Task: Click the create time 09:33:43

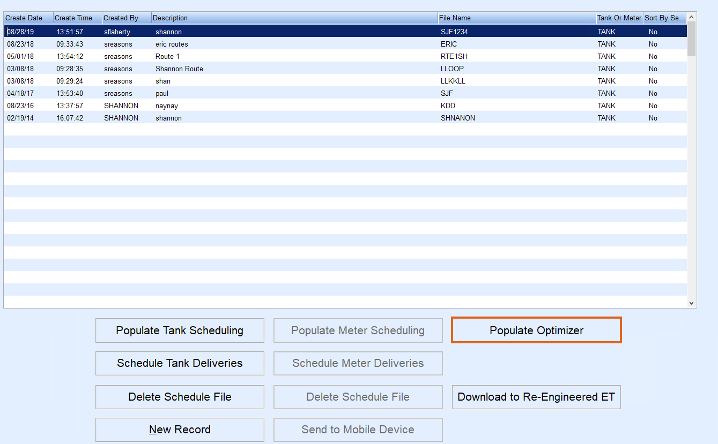Action: 70,44
